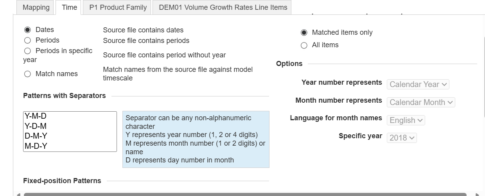Click the right scroll arrow
Image resolution: width=485 pixels, height=196 pixels.
point(476,194)
